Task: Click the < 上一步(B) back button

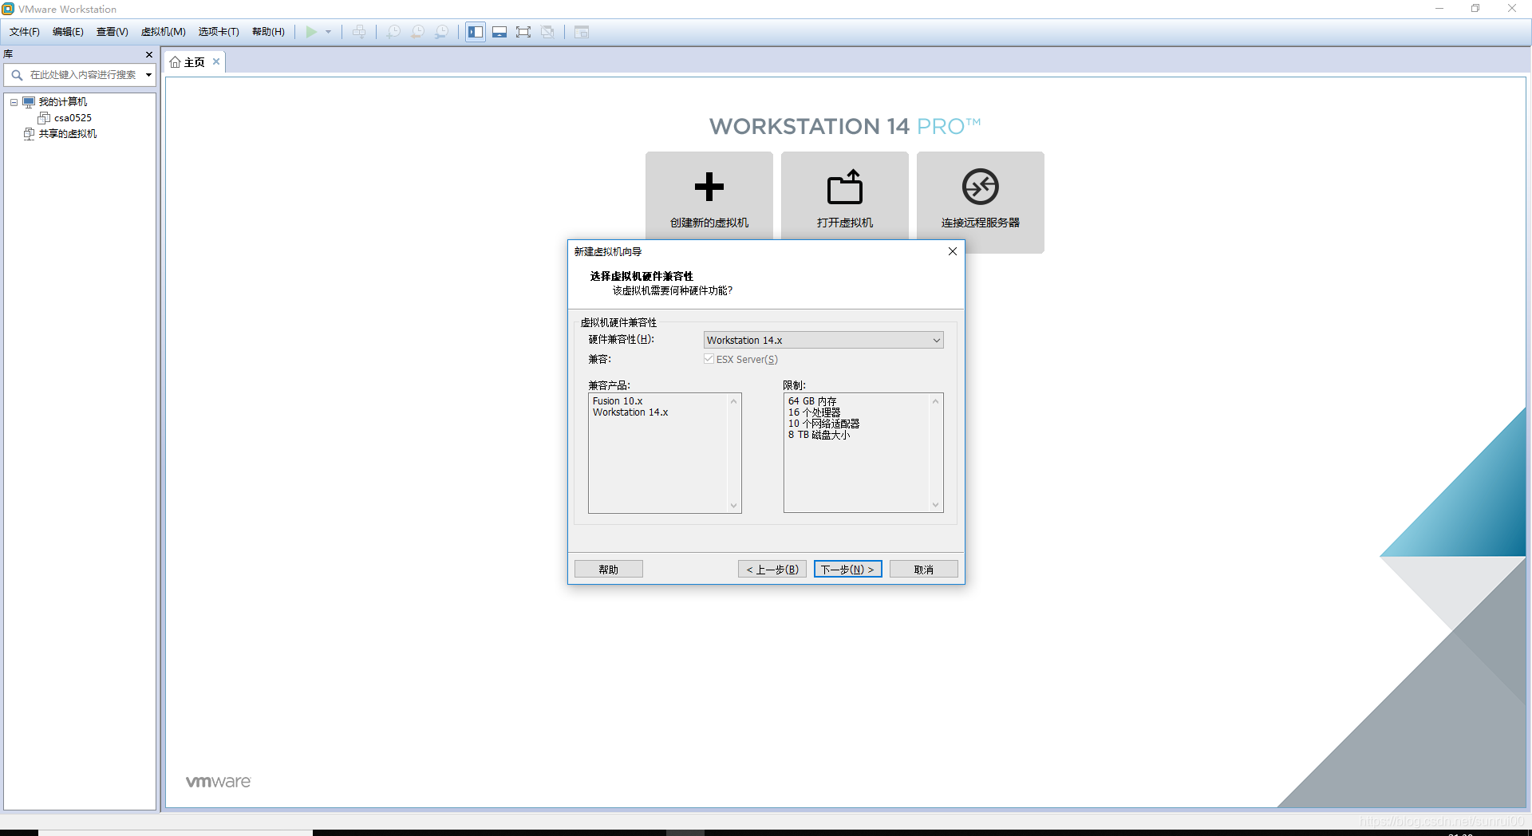Action: click(x=772, y=570)
